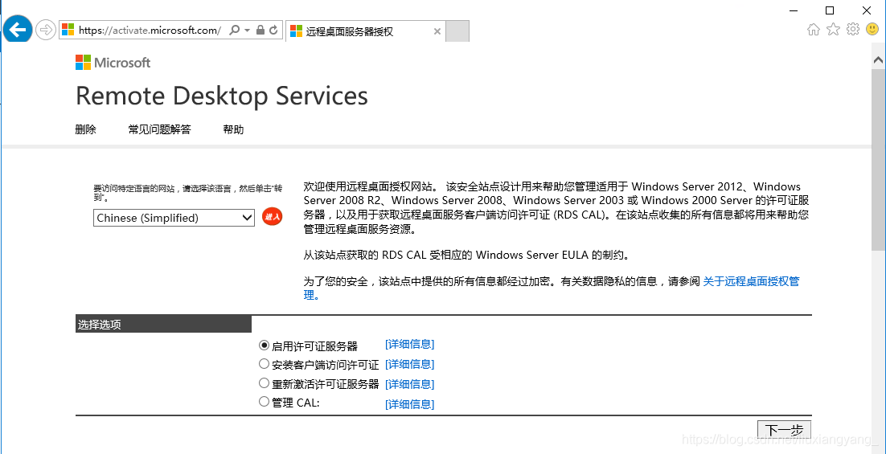Open the 关于远程桌面授权管理 privacy link
Image resolution: width=886 pixels, height=454 pixels.
coord(751,281)
